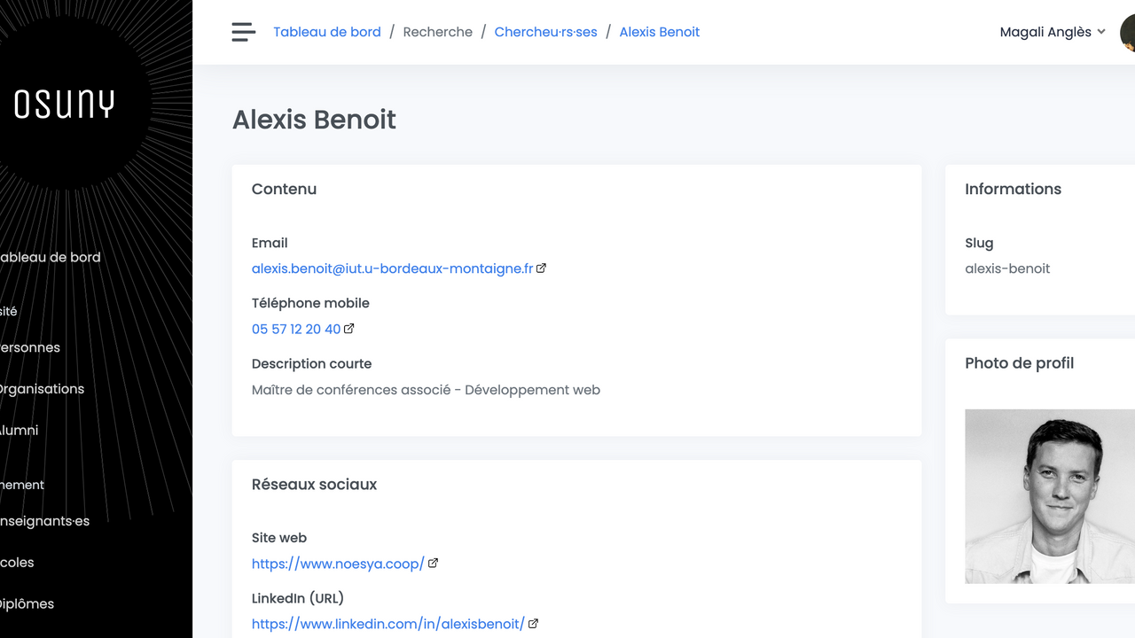Click the user avatar in the top right
The height and width of the screenshot is (638, 1135).
coord(1127,32)
